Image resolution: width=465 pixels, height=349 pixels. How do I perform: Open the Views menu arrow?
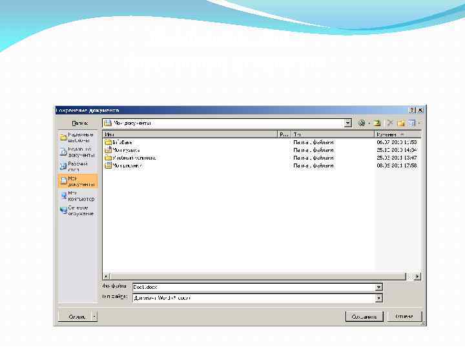419,123
